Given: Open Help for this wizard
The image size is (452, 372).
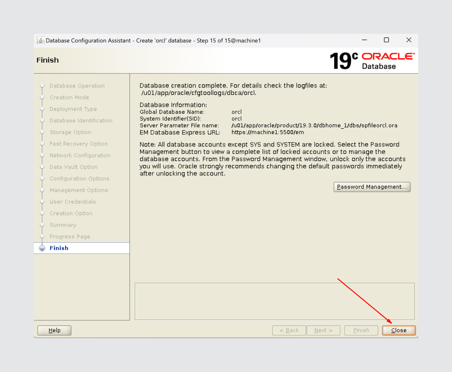Looking at the screenshot, I should pyautogui.click(x=54, y=330).
